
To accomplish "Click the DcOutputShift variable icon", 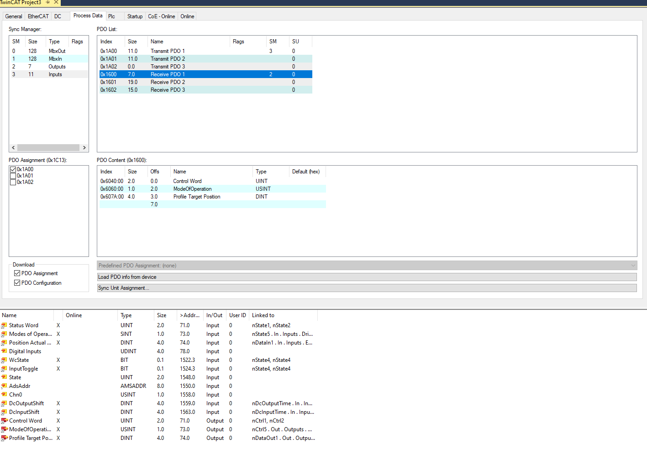I will click(x=4, y=403).
